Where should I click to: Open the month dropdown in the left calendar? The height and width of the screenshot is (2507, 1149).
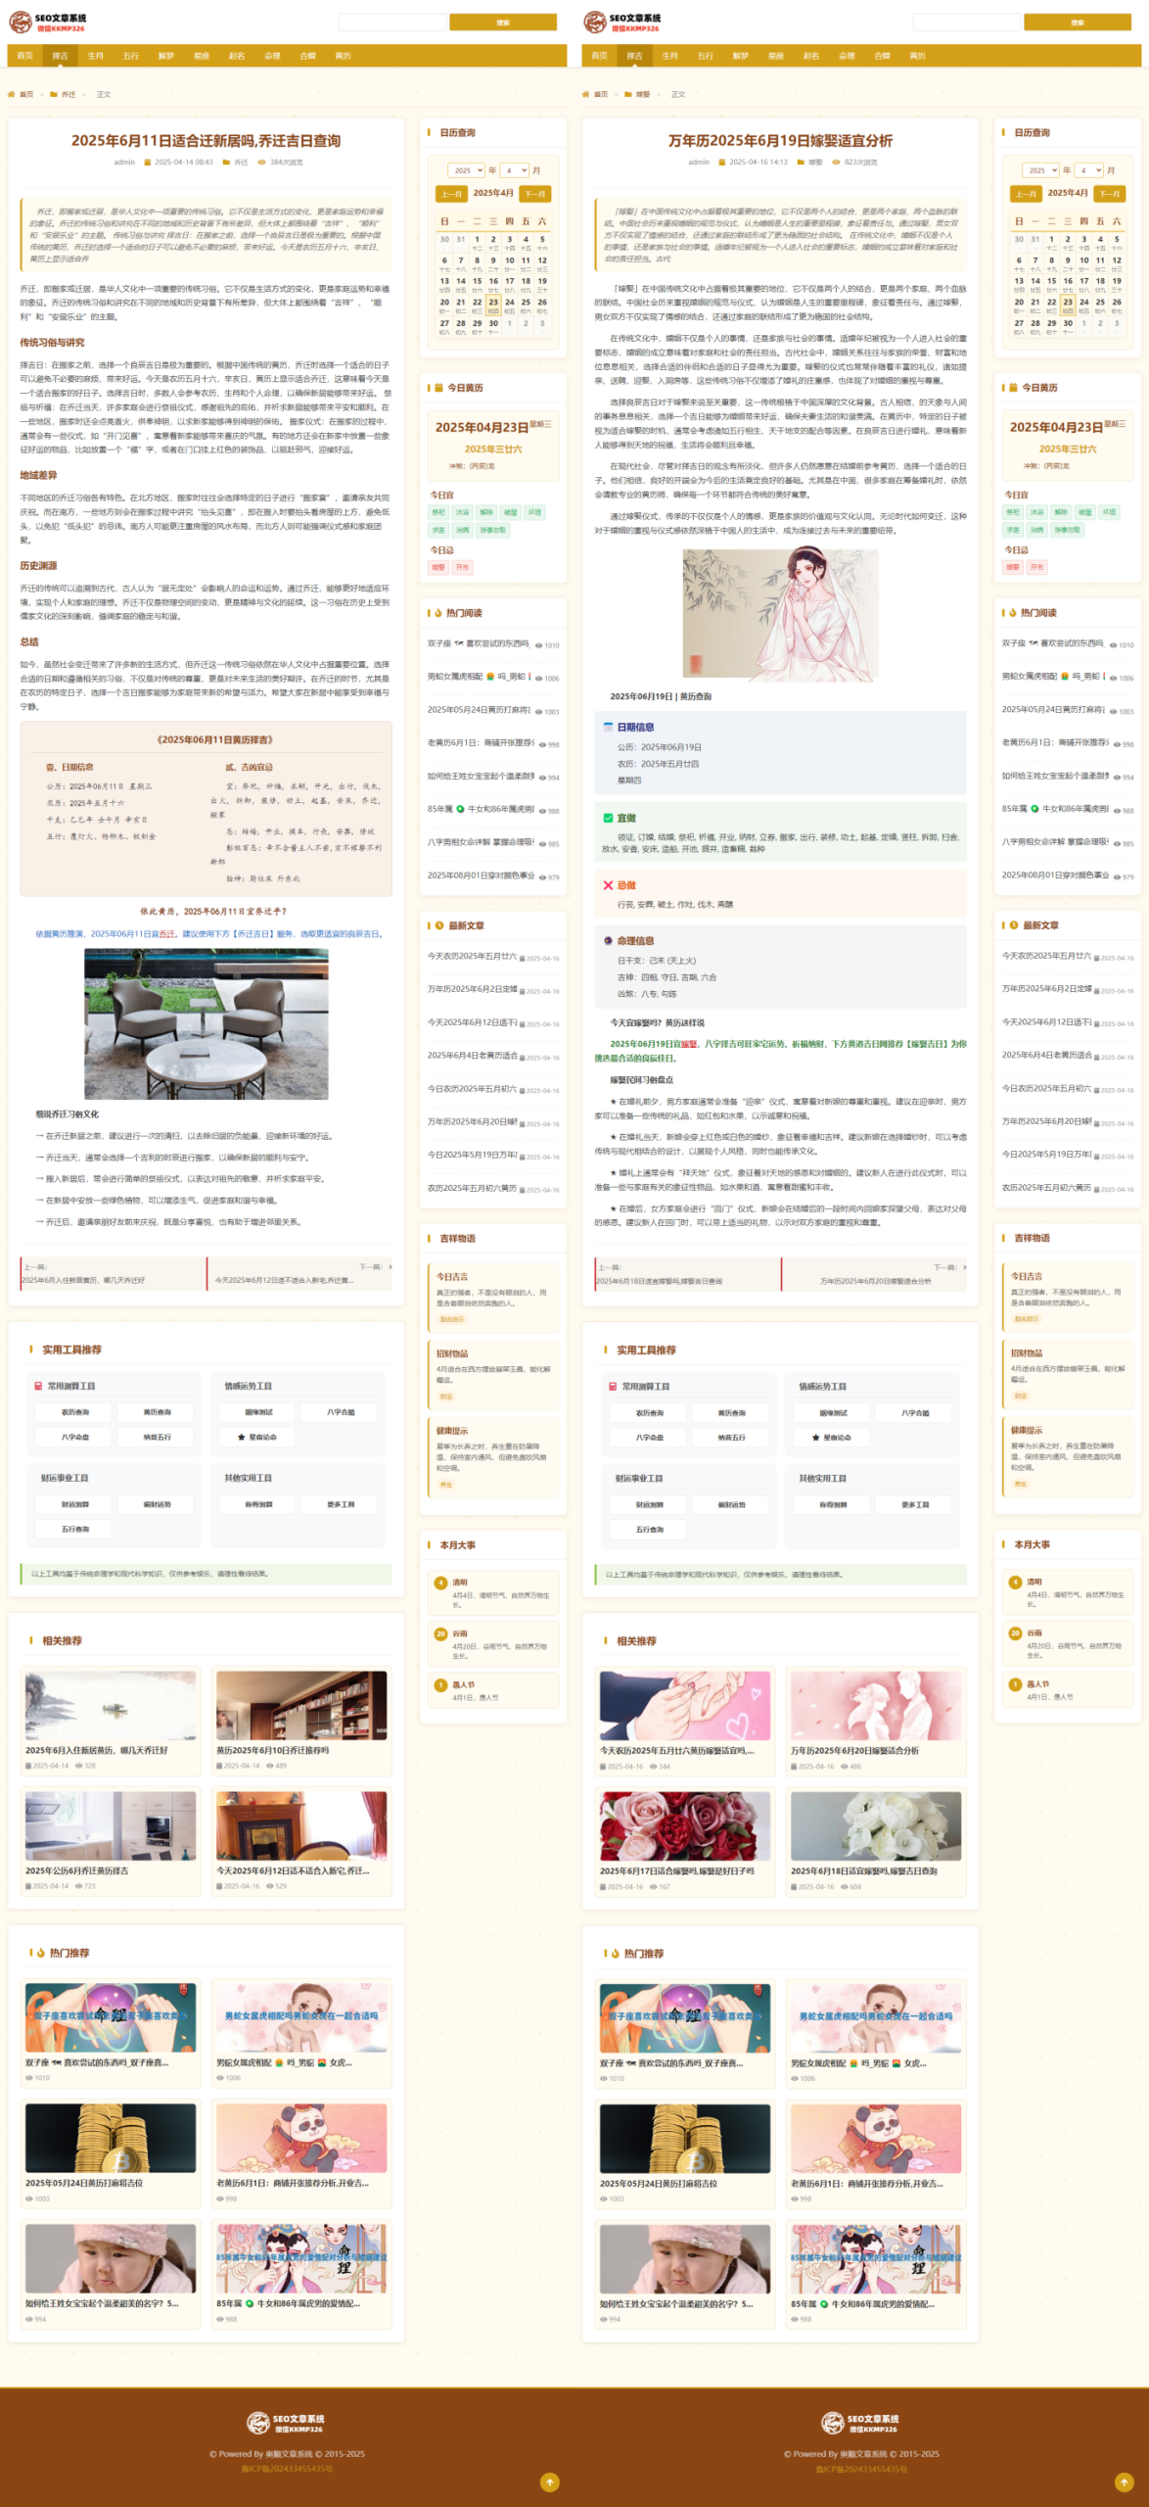pyautogui.click(x=516, y=170)
